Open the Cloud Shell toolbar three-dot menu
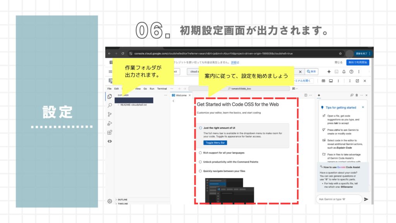Screen dimensions: 396x223 pos(338,81)
